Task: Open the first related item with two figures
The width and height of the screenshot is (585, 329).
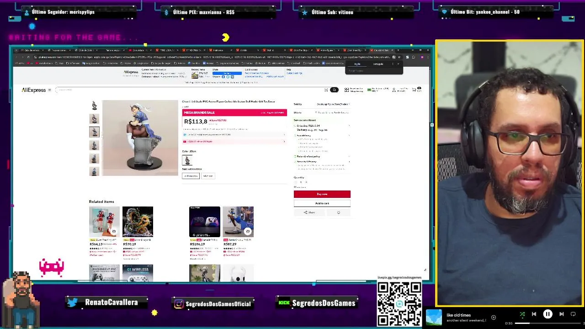Action: [104, 222]
